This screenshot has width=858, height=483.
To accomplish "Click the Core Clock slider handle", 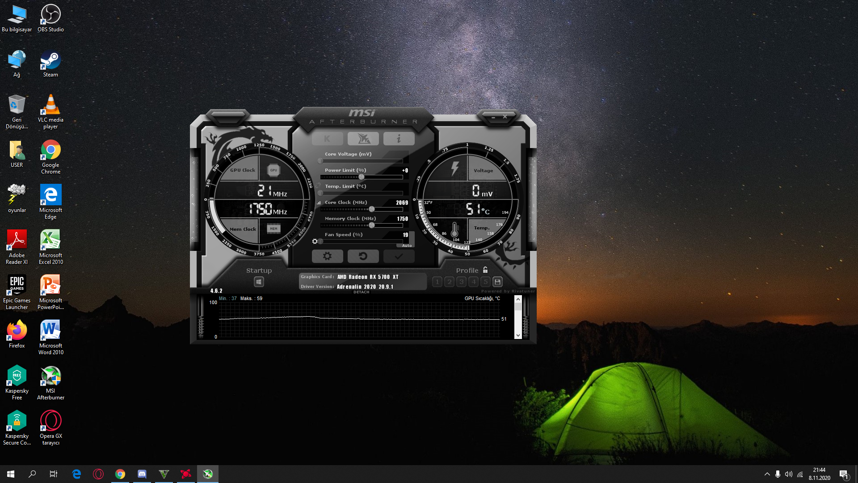I will point(371,209).
